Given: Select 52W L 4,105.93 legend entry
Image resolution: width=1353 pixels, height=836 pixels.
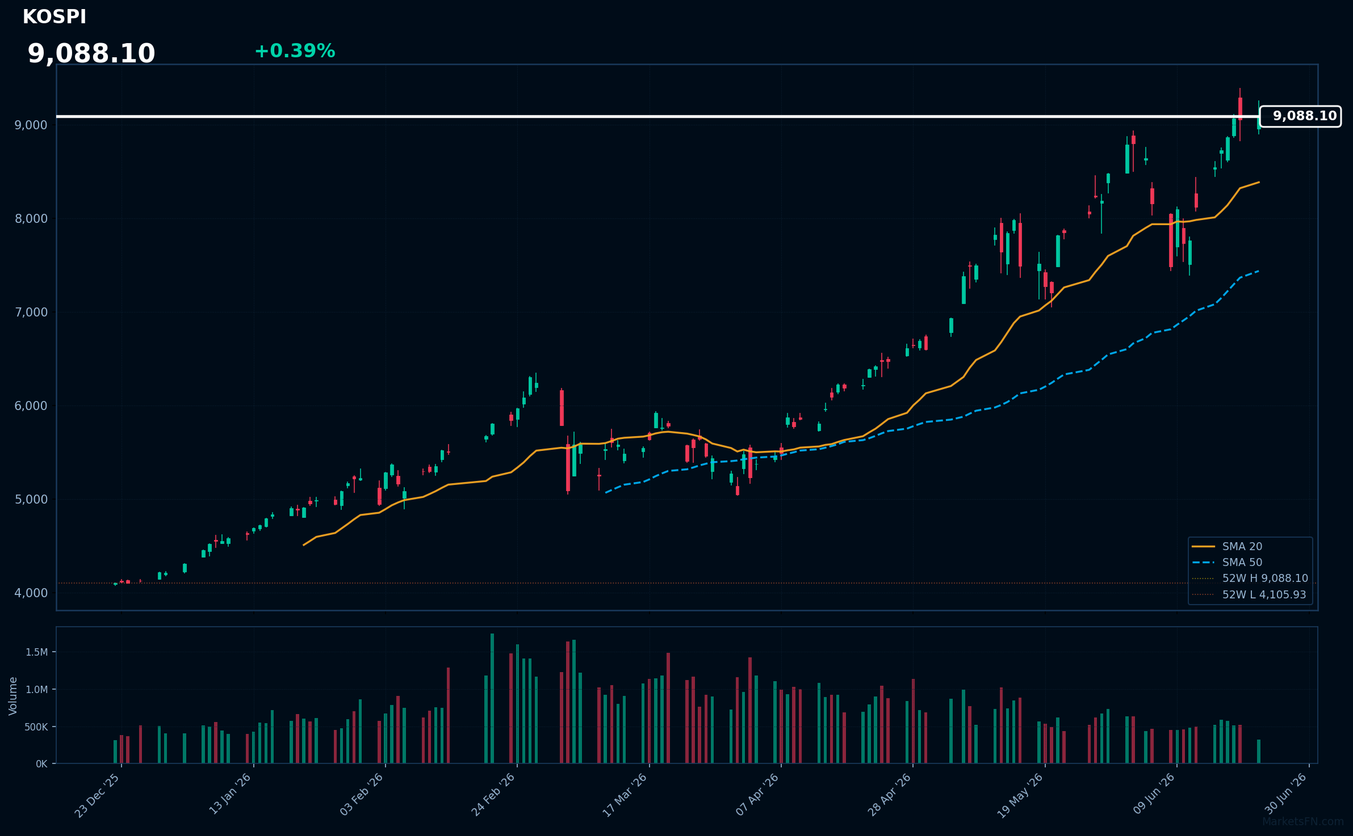Looking at the screenshot, I should pyautogui.click(x=1249, y=594).
